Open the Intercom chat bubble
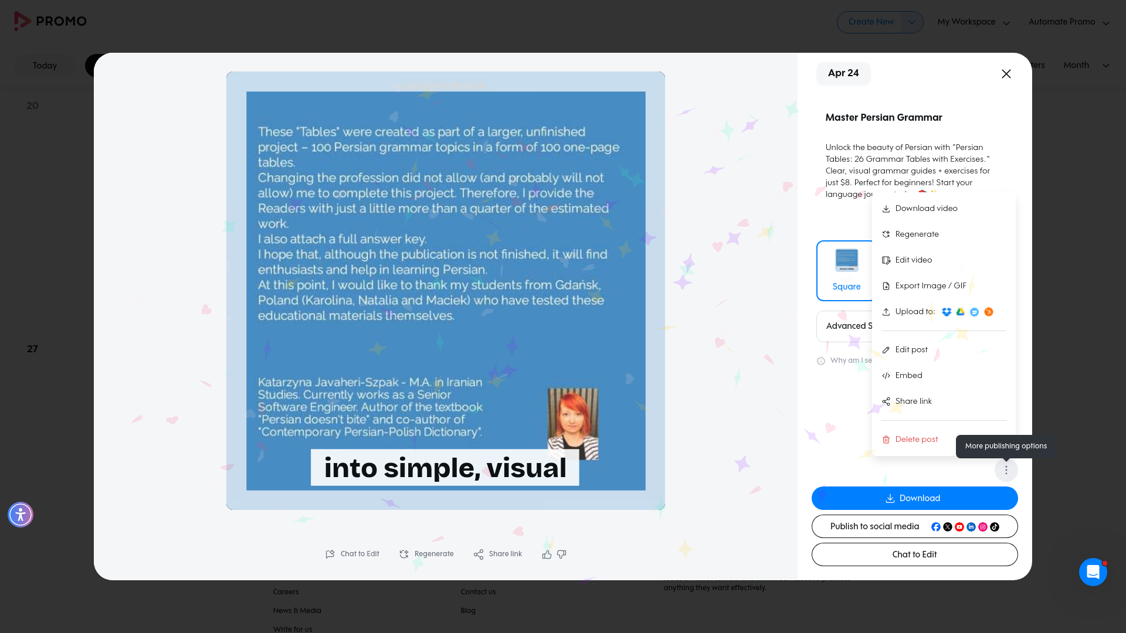The height and width of the screenshot is (633, 1126). click(x=1093, y=572)
